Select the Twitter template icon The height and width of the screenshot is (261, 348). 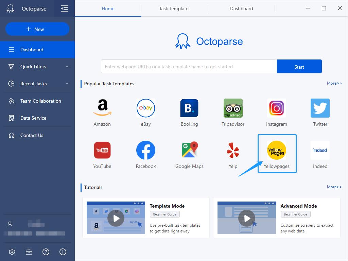tap(320, 108)
